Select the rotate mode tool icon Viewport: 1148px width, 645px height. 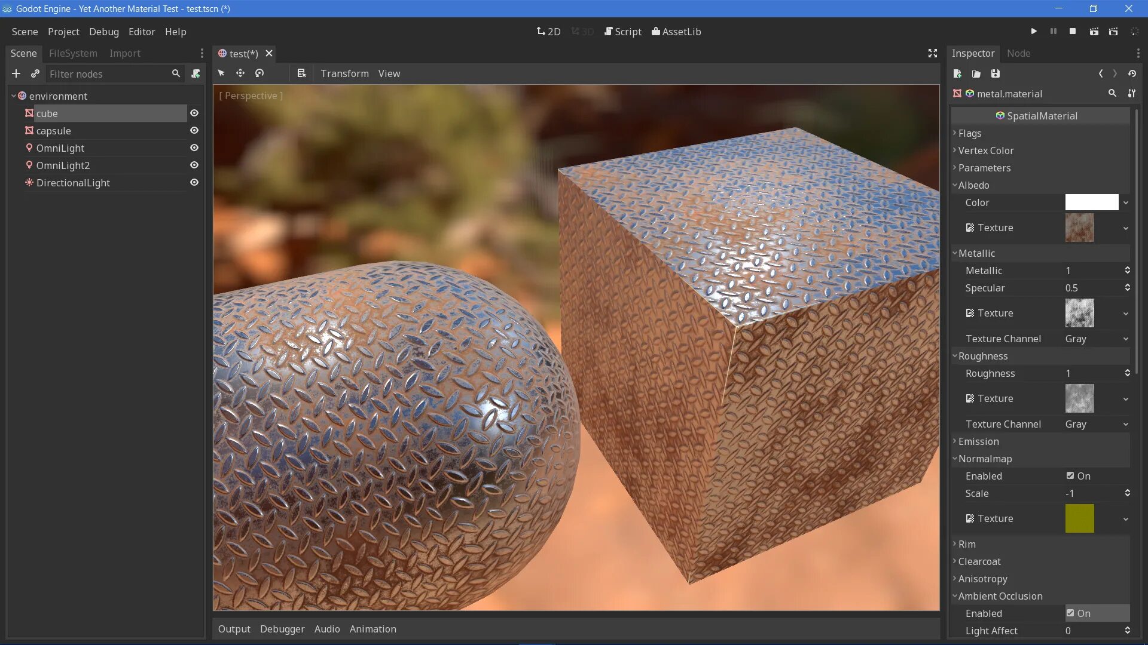click(259, 73)
